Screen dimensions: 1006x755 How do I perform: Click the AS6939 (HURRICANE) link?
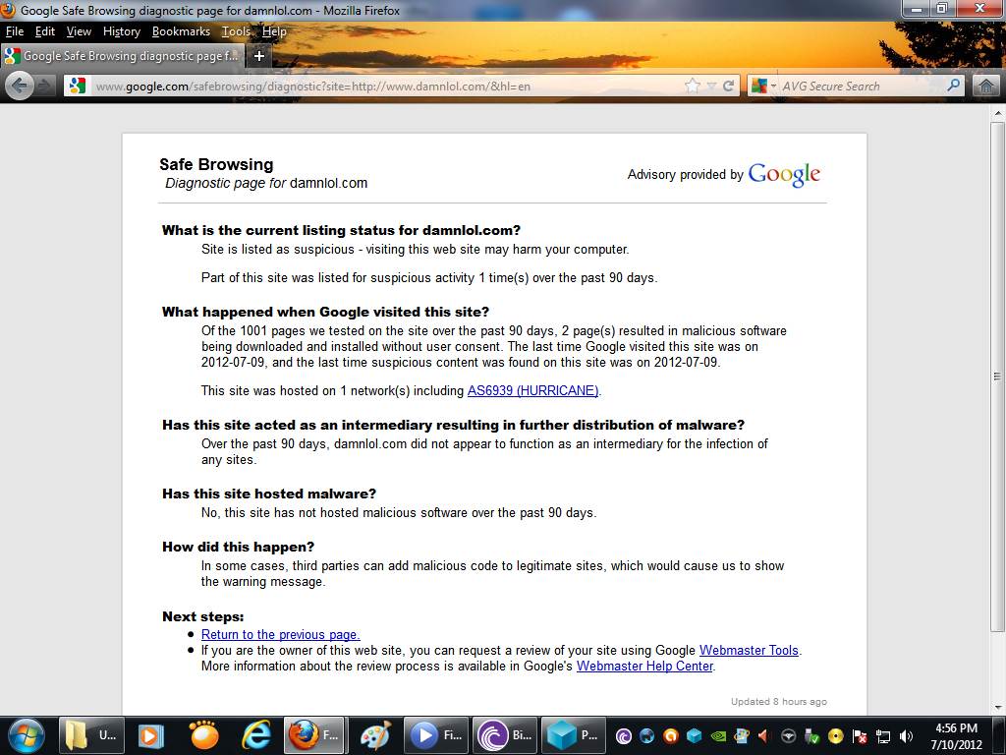pos(532,391)
